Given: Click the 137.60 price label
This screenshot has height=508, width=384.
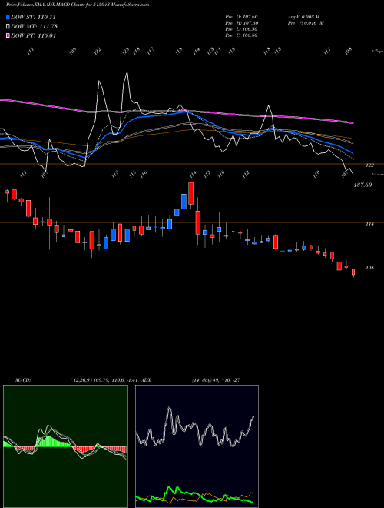Looking at the screenshot, I should pos(362,185).
